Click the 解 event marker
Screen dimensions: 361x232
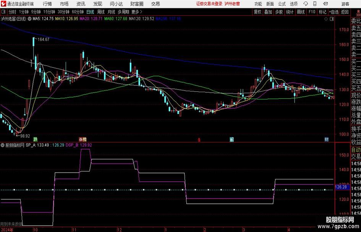(x=231, y=139)
